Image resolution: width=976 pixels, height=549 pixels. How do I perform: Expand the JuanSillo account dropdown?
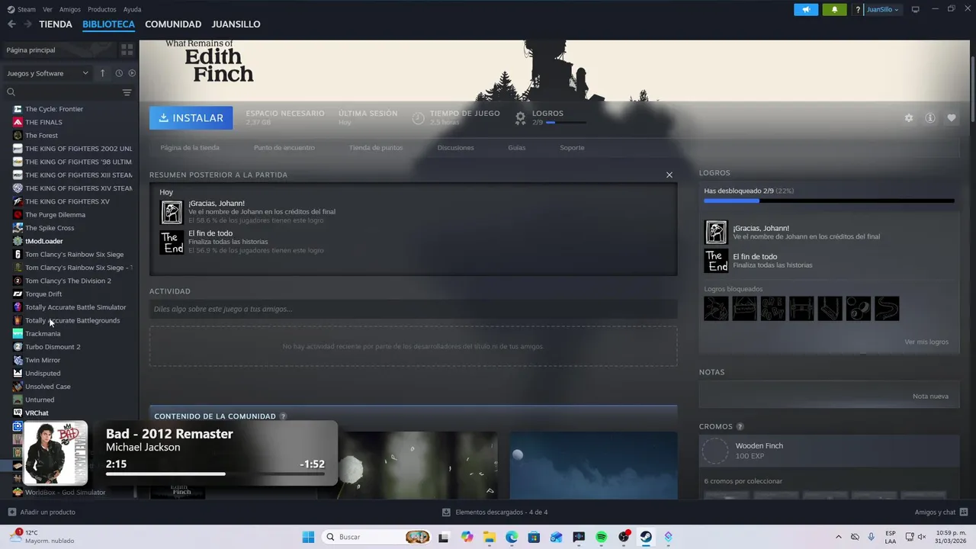883,9
